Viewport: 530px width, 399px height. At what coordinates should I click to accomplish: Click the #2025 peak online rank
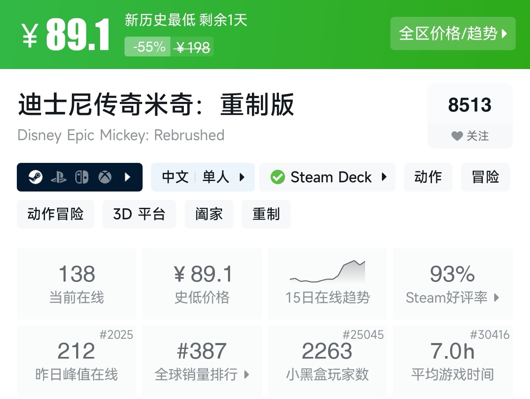pos(116,335)
